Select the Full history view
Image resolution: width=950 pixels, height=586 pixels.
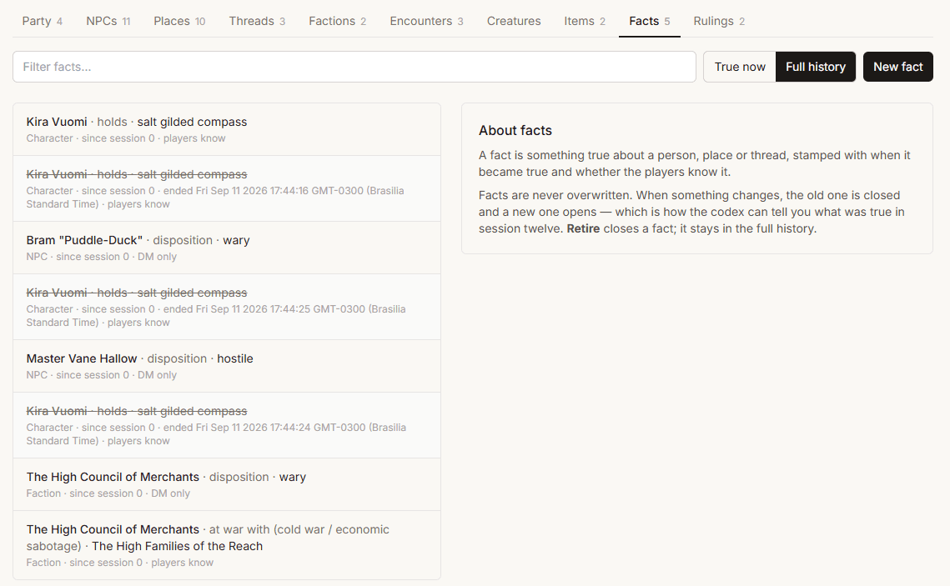(816, 67)
